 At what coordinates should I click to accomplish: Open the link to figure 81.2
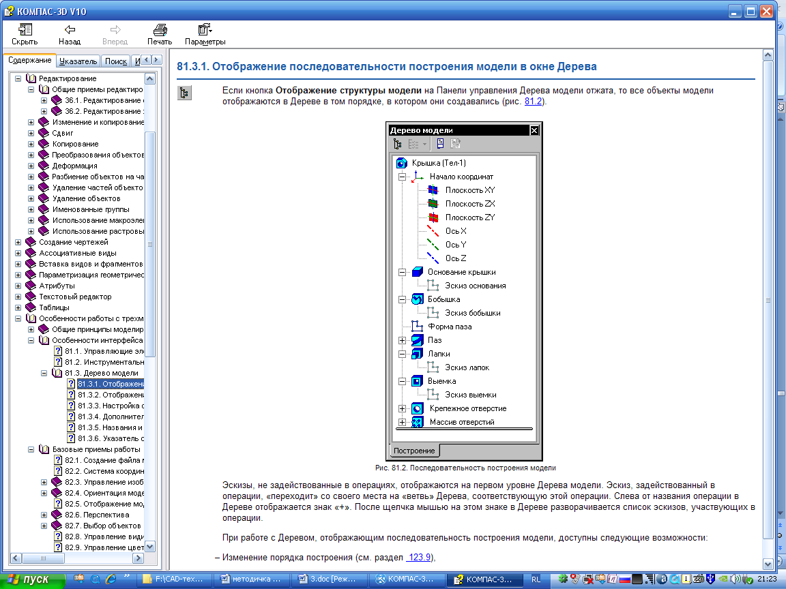click(533, 101)
